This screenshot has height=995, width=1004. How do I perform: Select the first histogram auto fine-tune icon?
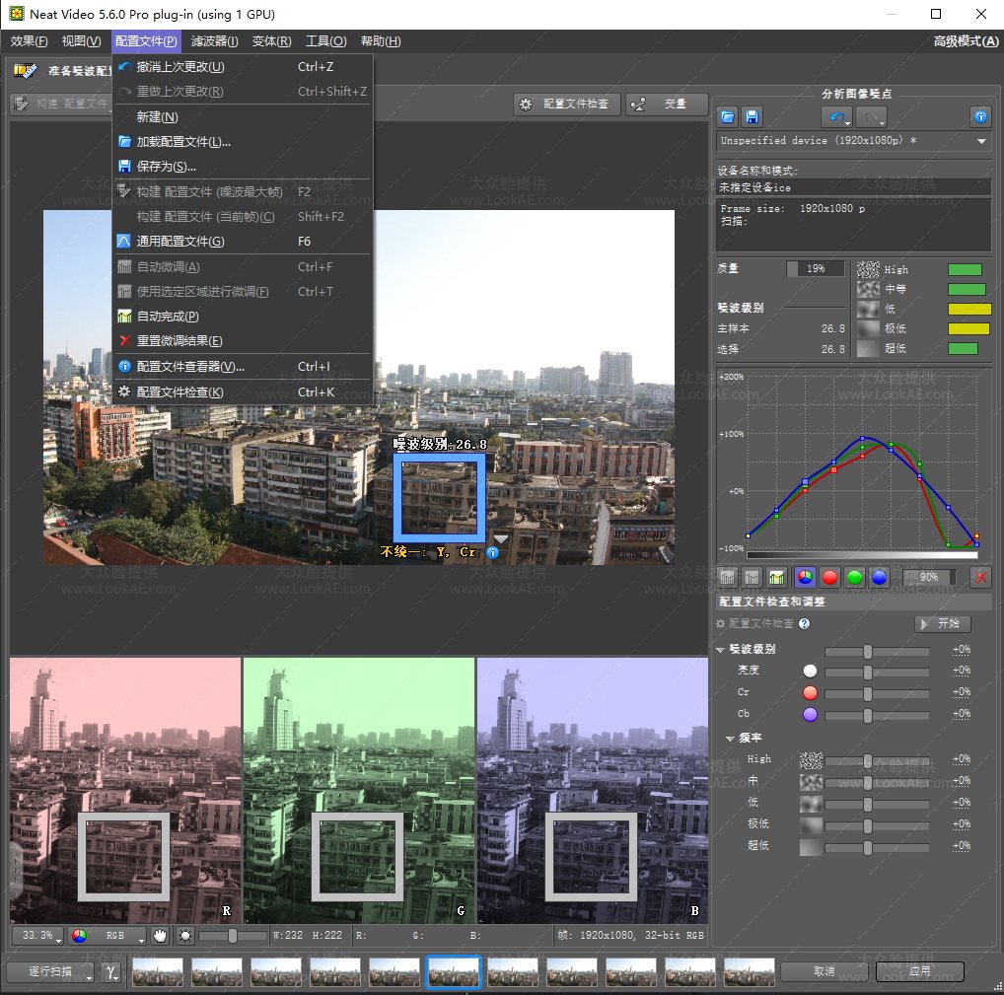pyautogui.click(x=728, y=578)
